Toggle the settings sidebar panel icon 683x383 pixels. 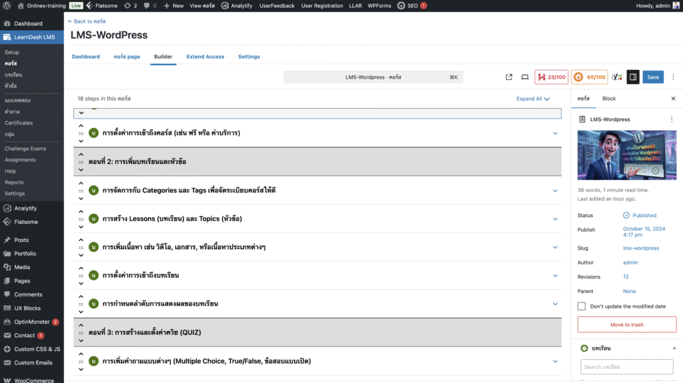[633, 77]
